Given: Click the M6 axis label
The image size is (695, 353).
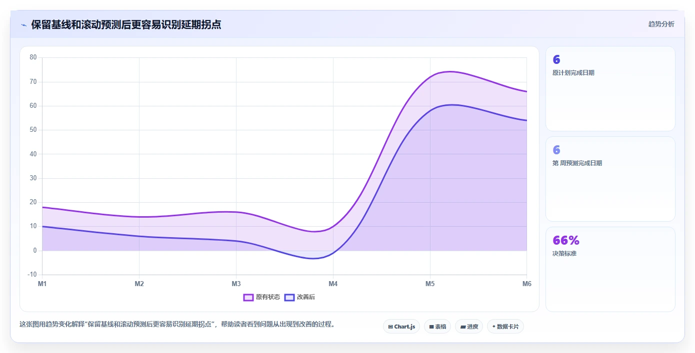Looking at the screenshot, I should (x=527, y=284).
